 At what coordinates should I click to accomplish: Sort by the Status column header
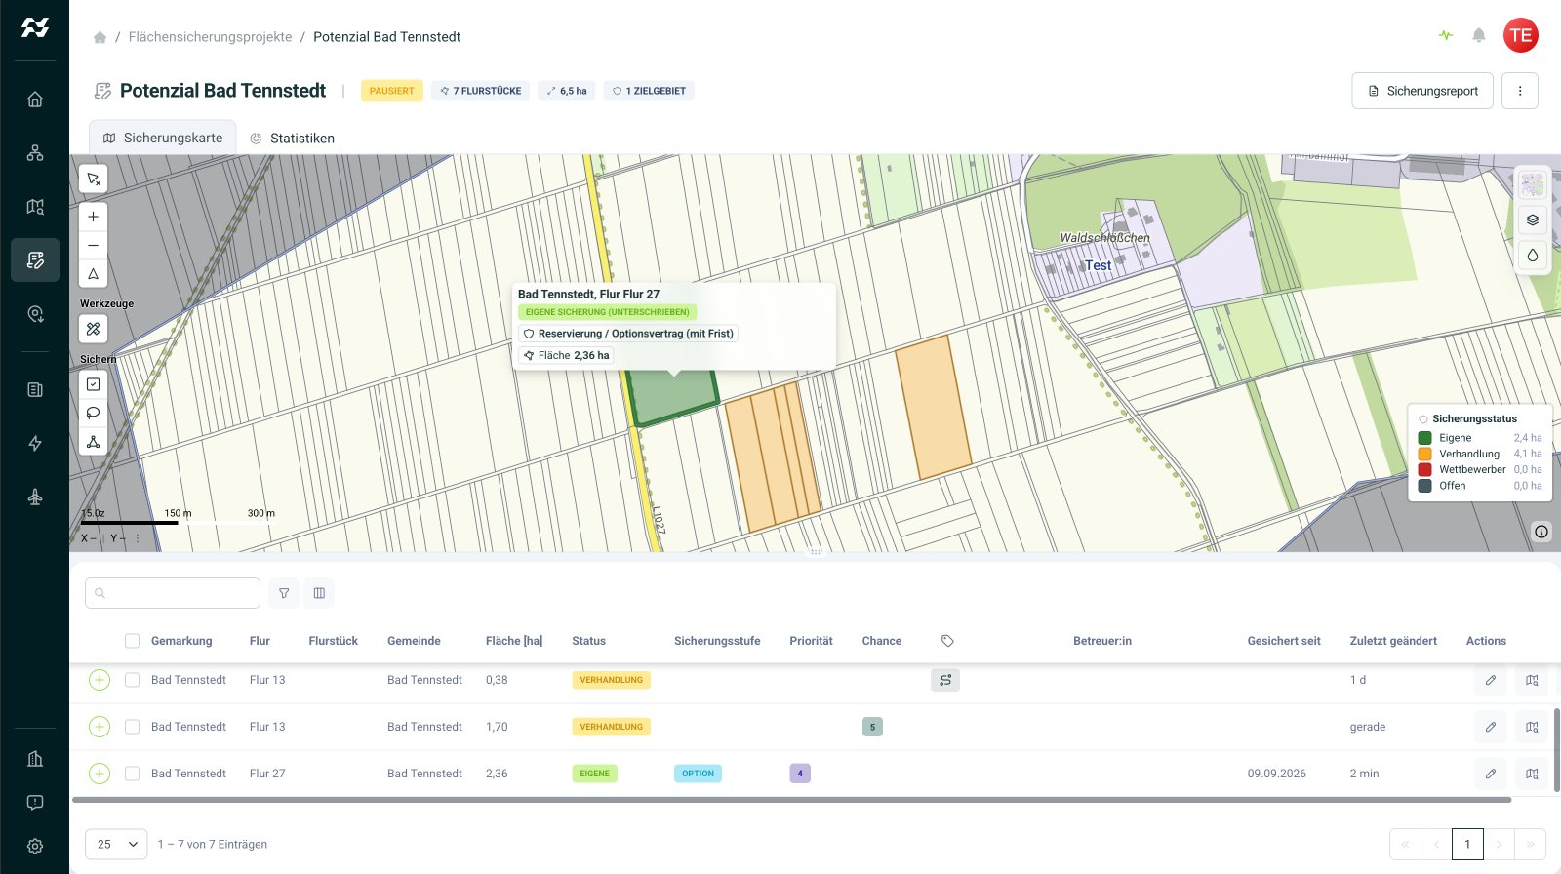588,641
